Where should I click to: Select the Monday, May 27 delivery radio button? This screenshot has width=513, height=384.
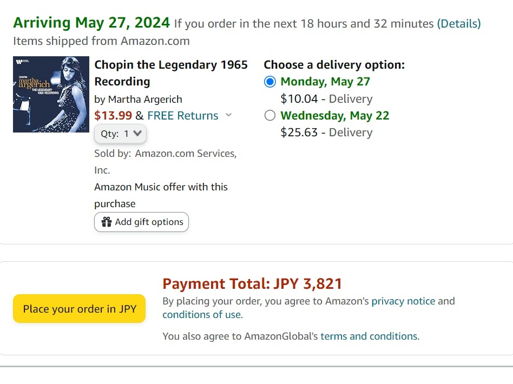[x=270, y=82]
